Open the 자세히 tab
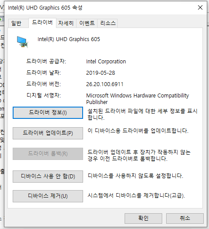This screenshot has height=229, width=209. pyautogui.click(x=66, y=23)
